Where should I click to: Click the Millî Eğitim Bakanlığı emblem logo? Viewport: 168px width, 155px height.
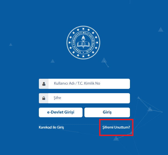point(83,43)
